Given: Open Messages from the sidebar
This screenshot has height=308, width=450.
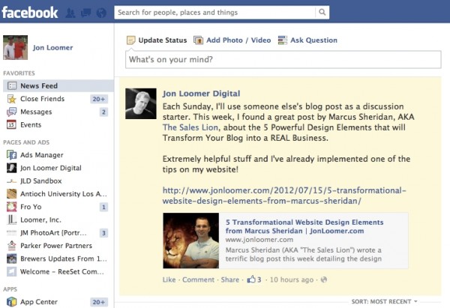Looking at the screenshot, I should (36, 112).
